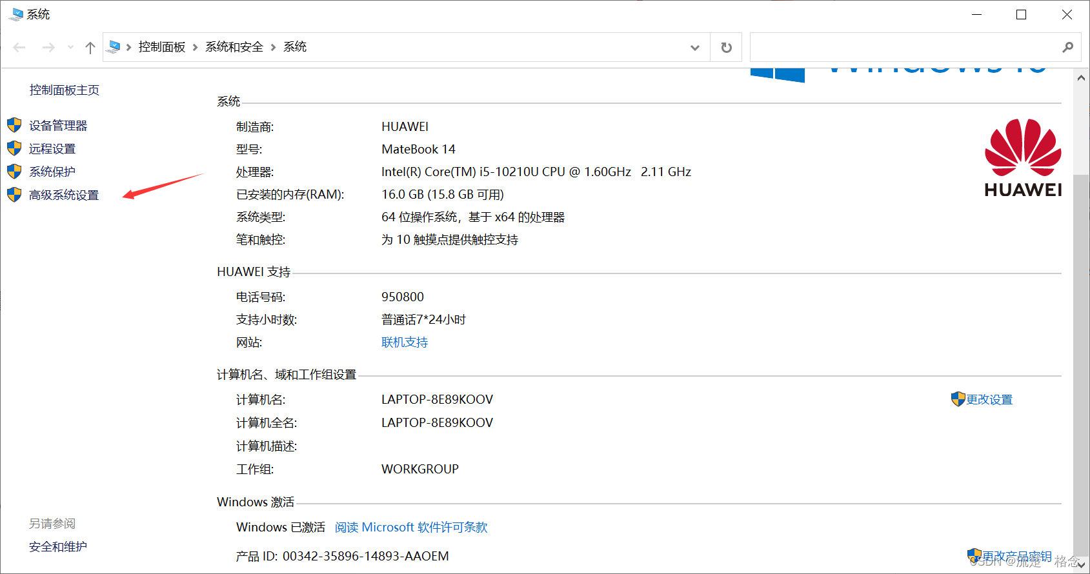Viewport: 1090px width, 574px height.
Task: Click the RAM value 16.0 GB
Action: [x=403, y=195]
